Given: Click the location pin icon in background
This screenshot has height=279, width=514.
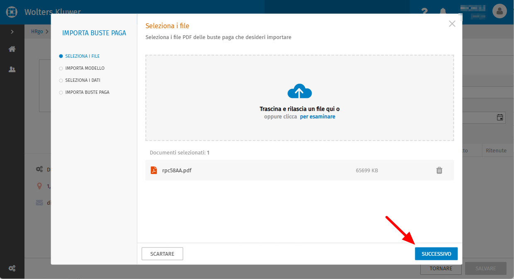Looking at the screenshot, I should point(39,186).
